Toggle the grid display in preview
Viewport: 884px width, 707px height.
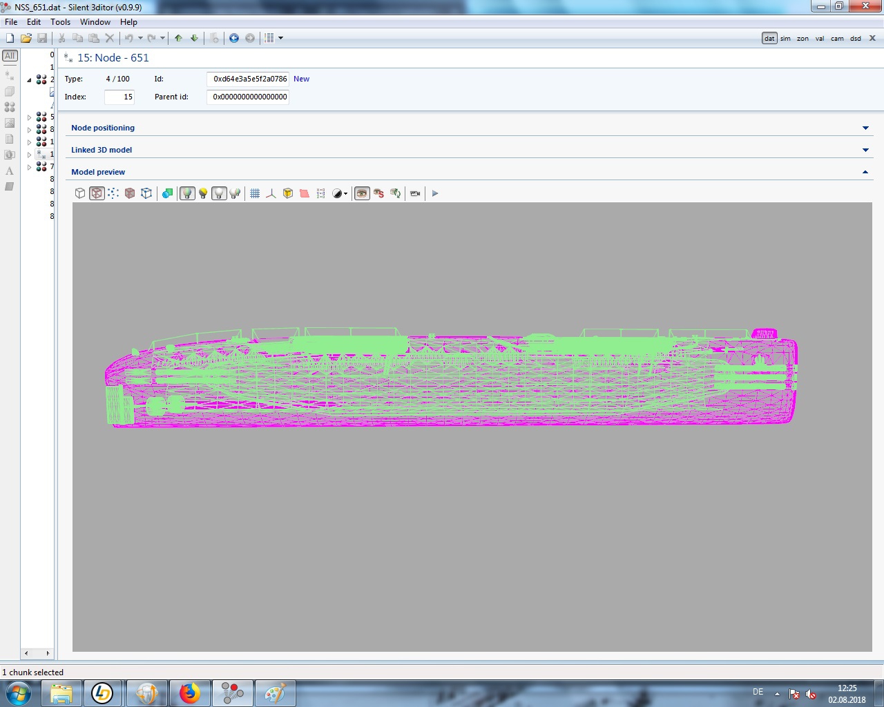coord(255,193)
